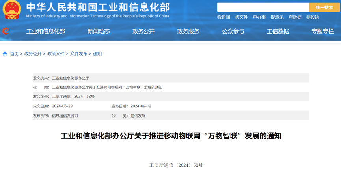Click inside the search input field
The width and height of the screenshot is (341, 172).
tap(263, 7)
